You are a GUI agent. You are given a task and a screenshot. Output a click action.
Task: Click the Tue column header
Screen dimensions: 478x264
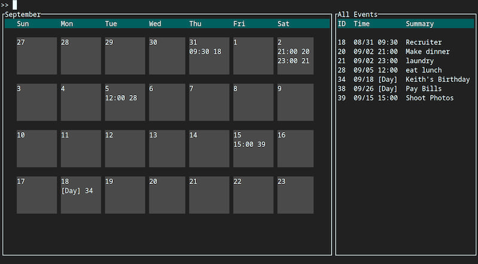click(x=111, y=24)
